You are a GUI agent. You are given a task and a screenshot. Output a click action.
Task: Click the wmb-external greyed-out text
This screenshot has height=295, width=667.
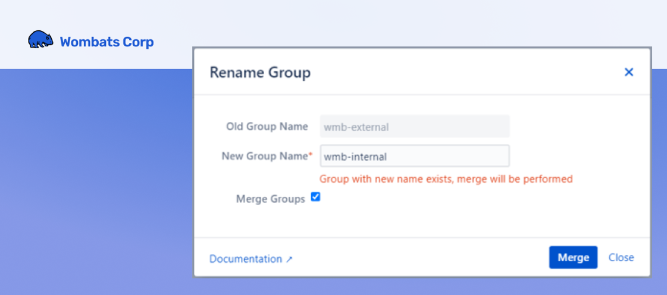coord(356,126)
